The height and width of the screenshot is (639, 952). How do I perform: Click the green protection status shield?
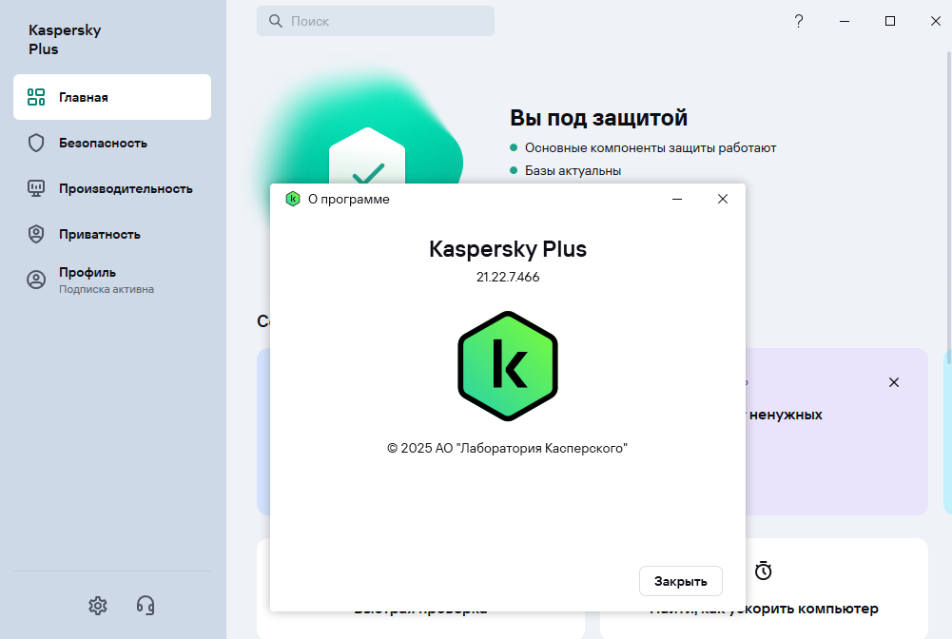pyautogui.click(x=367, y=156)
